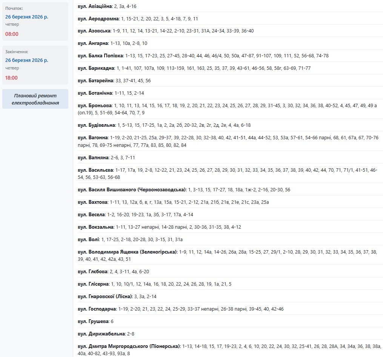This screenshot has height=357, width=383.
Task: Select the вул. Барикадна street name
Action: [x=96, y=68]
